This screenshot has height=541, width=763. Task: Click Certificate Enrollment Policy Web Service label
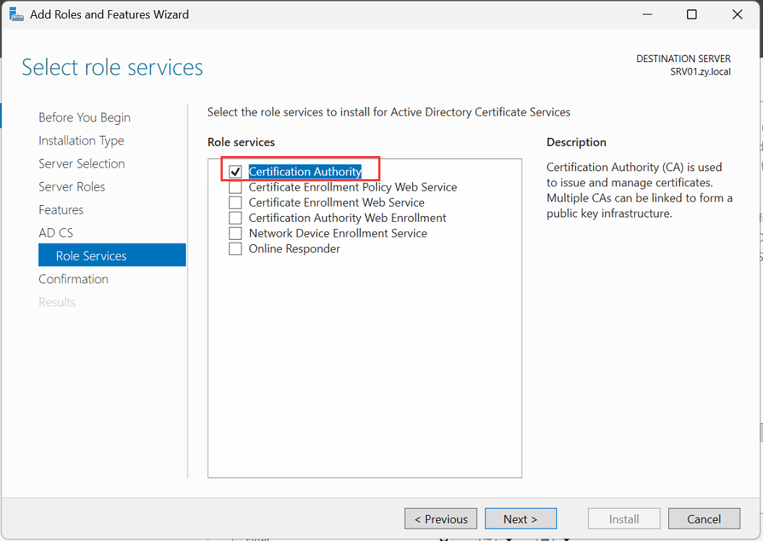pos(353,187)
